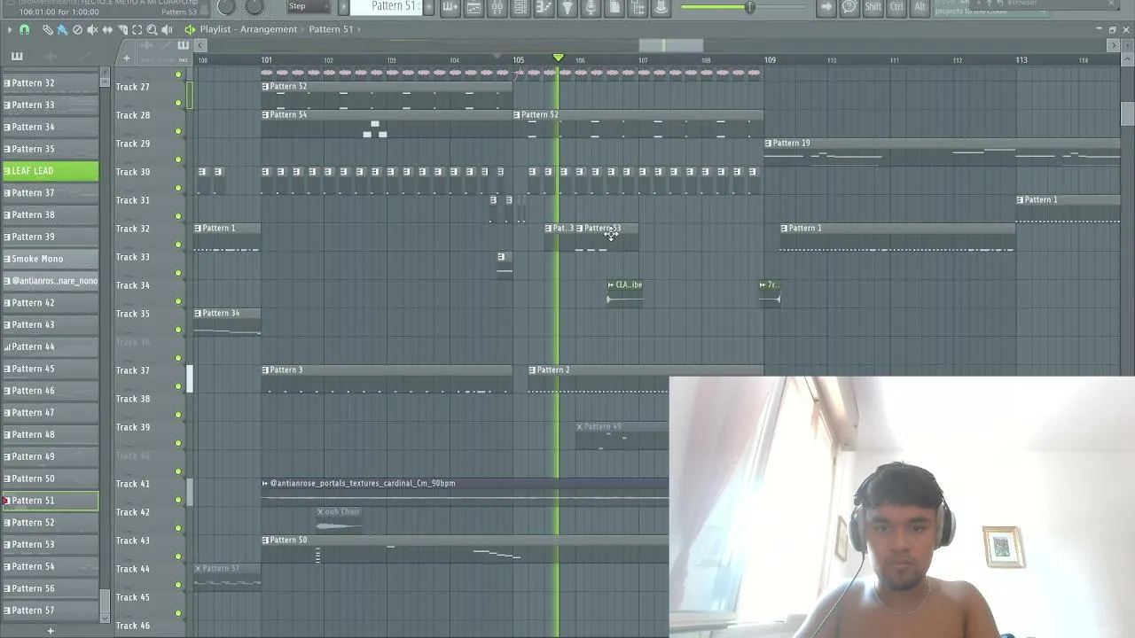The width and height of the screenshot is (1135, 638).
Task: Click scroll-right arrow of horizontal scrollbar
Action: (x=1114, y=45)
